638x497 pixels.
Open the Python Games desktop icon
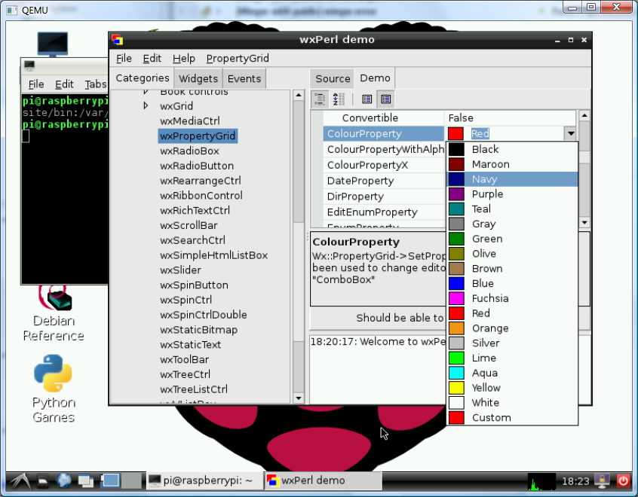pos(54,389)
